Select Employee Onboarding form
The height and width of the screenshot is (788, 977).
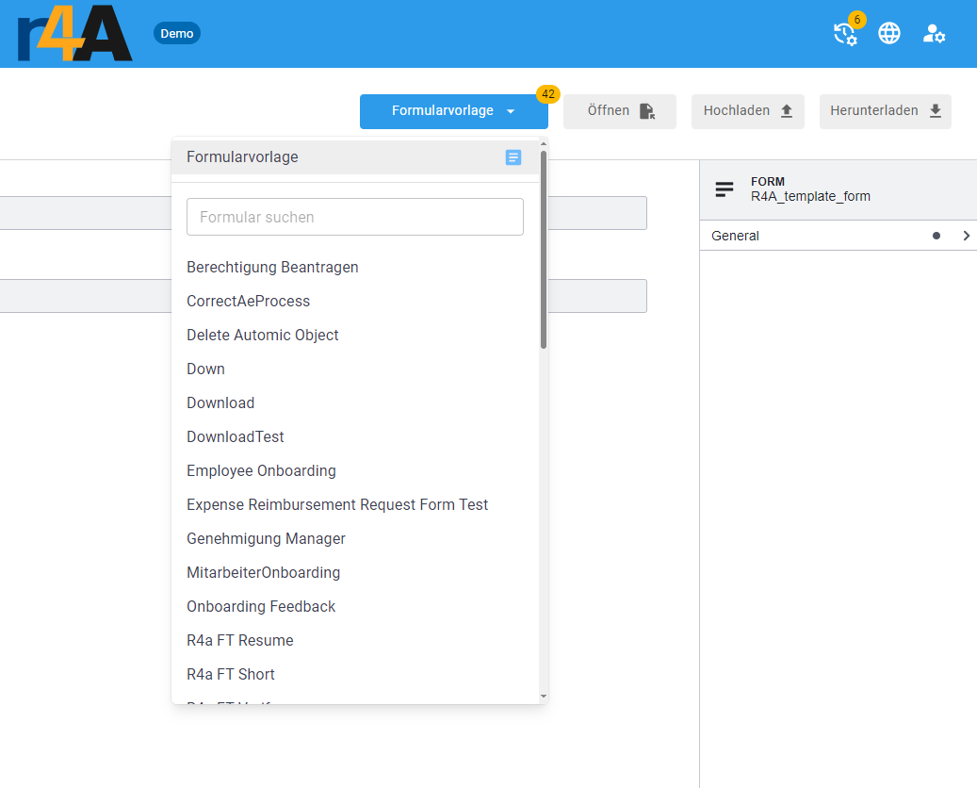261,470
